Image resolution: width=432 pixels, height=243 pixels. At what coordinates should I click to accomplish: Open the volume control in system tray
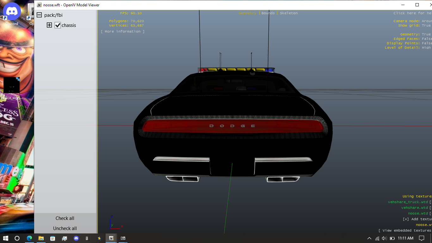[384, 238]
